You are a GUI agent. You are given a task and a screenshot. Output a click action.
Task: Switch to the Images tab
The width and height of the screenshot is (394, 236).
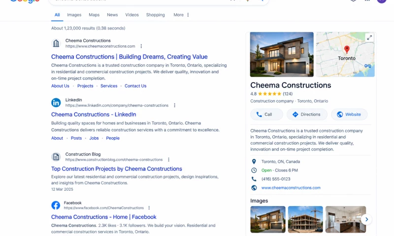point(74,15)
